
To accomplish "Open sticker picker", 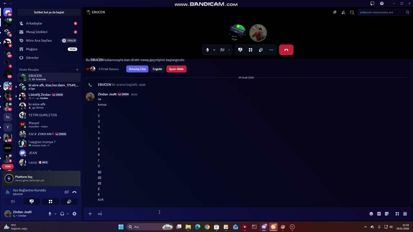I will 387,214.
